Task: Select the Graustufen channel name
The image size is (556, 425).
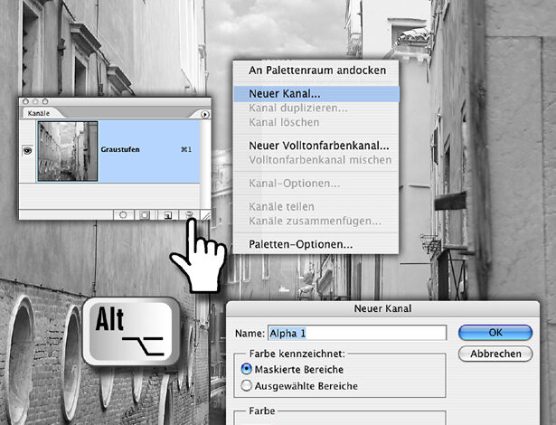Action: coord(120,149)
